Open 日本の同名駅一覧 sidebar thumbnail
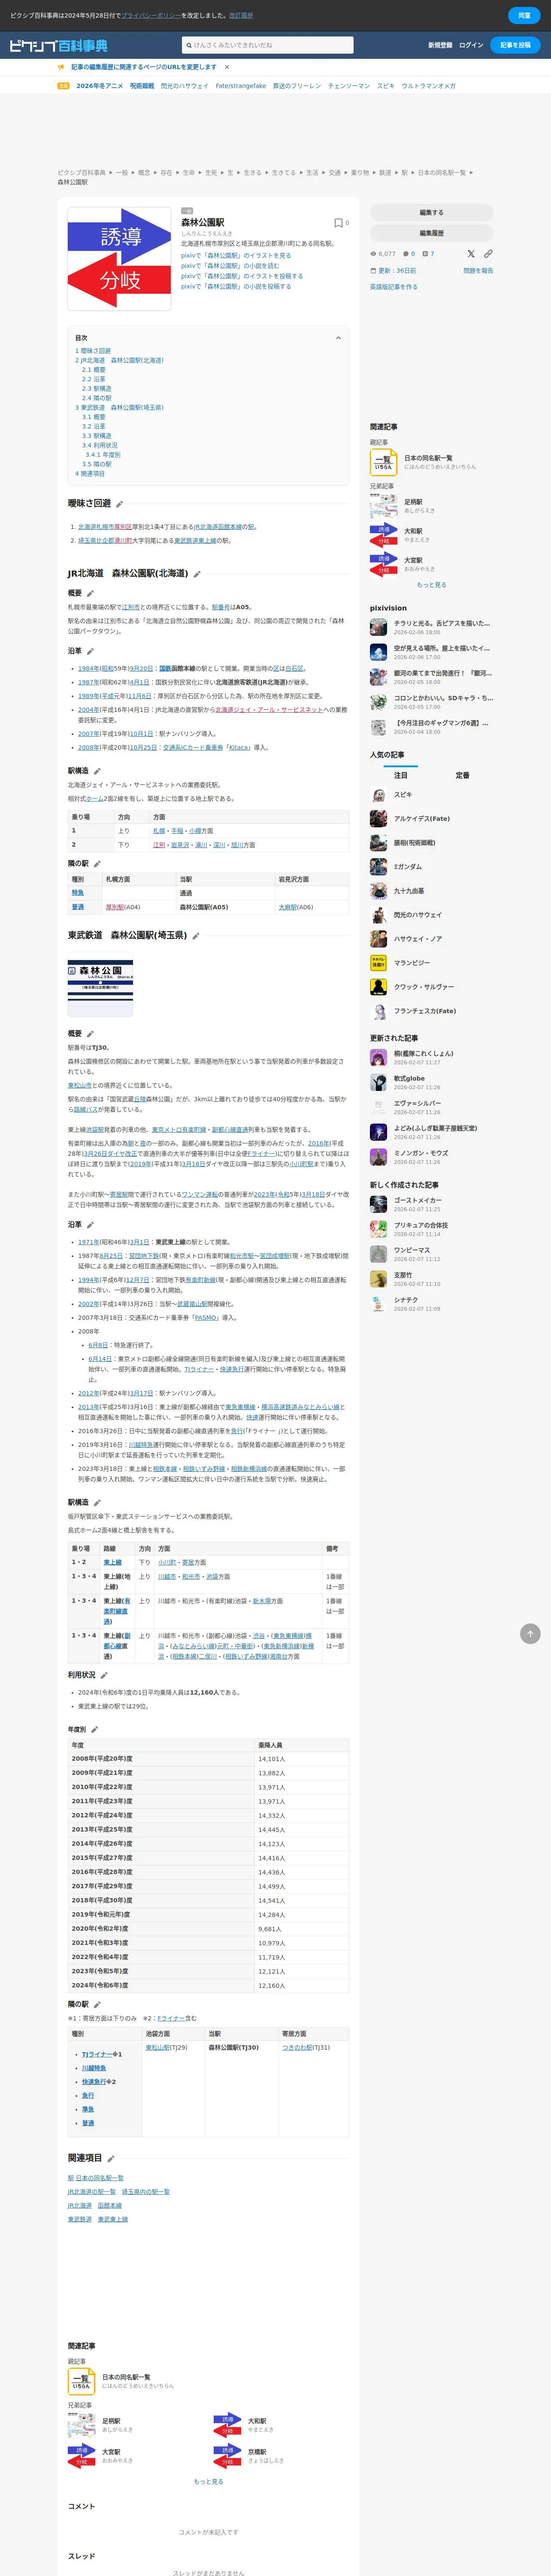551x2576 pixels. [x=383, y=462]
